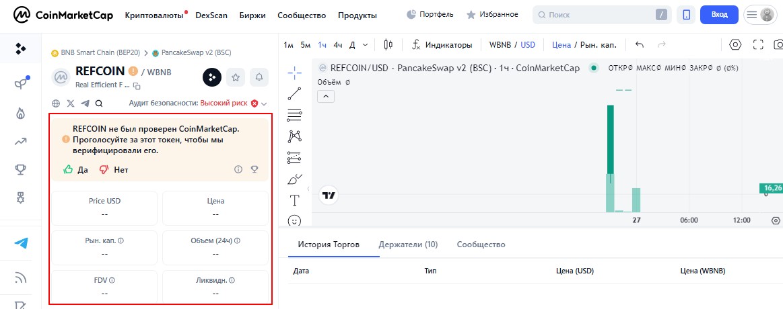Image resolution: width=783 pixels, height=309 pixels.
Task: Switch chart to fullscreen mode
Action: 758,45
